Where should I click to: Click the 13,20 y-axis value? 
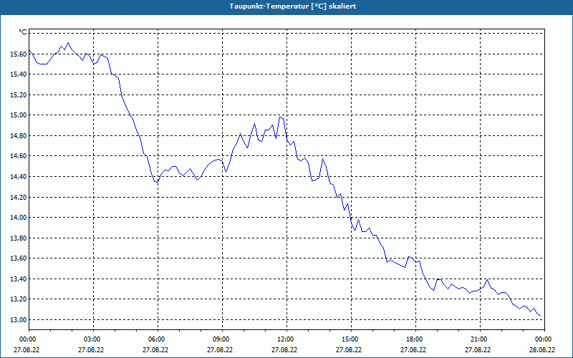[x=20, y=299]
